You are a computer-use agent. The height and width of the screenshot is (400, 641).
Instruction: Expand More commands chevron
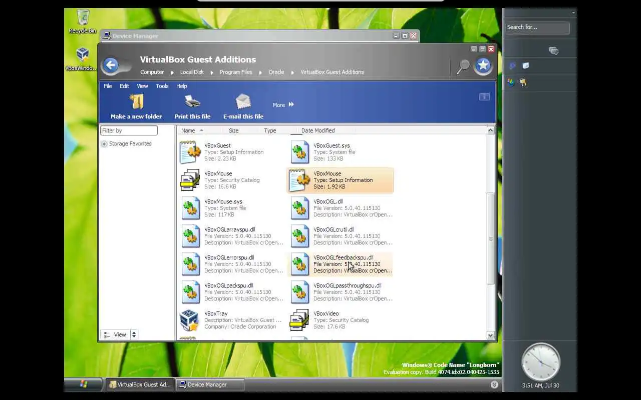[291, 104]
